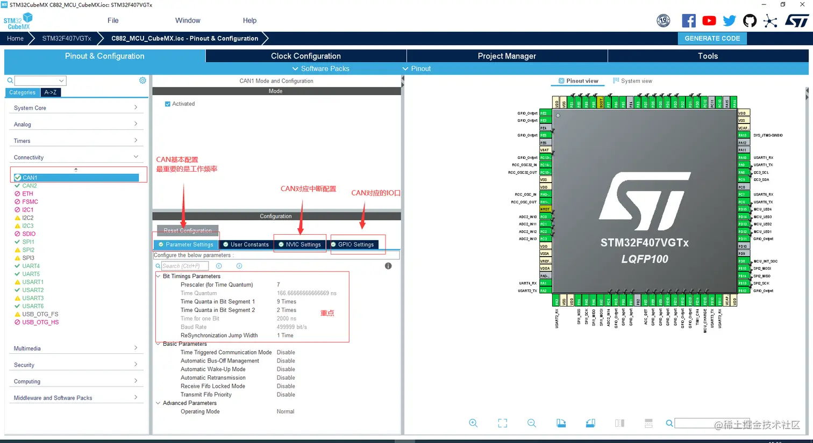
Task: Click the GENERATE CODE button
Action: click(x=712, y=38)
